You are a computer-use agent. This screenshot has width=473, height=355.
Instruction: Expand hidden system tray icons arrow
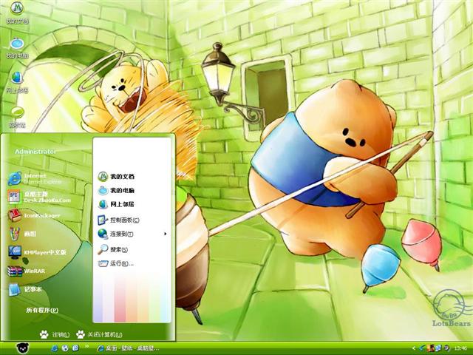[414, 348]
